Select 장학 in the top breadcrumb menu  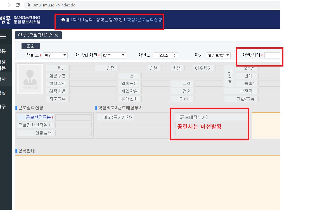click(89, 20)
